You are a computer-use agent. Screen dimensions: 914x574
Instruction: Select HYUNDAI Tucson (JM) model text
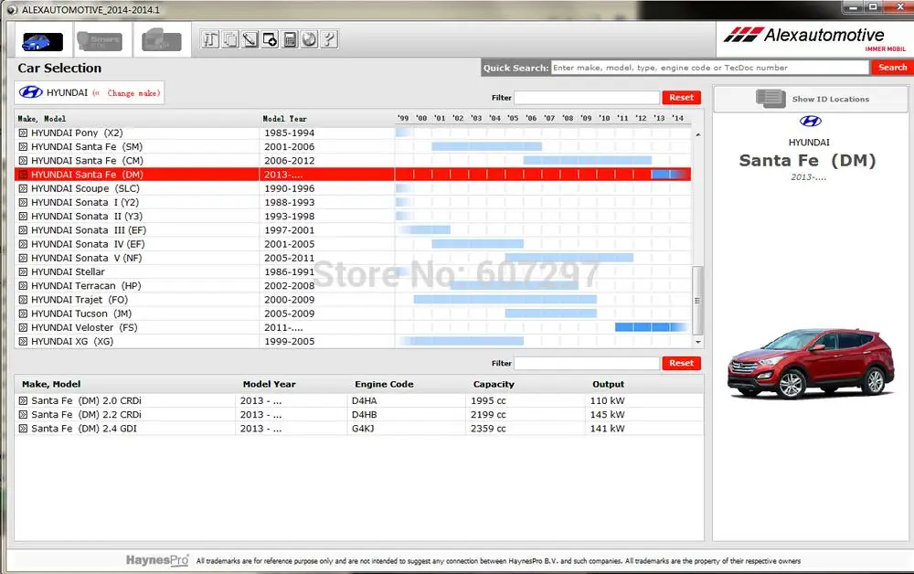coord(81,314)
